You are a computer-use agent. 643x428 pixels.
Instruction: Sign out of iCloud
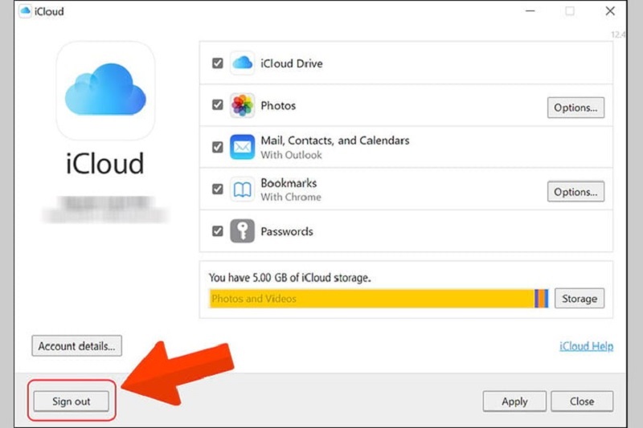coord(71,402)
